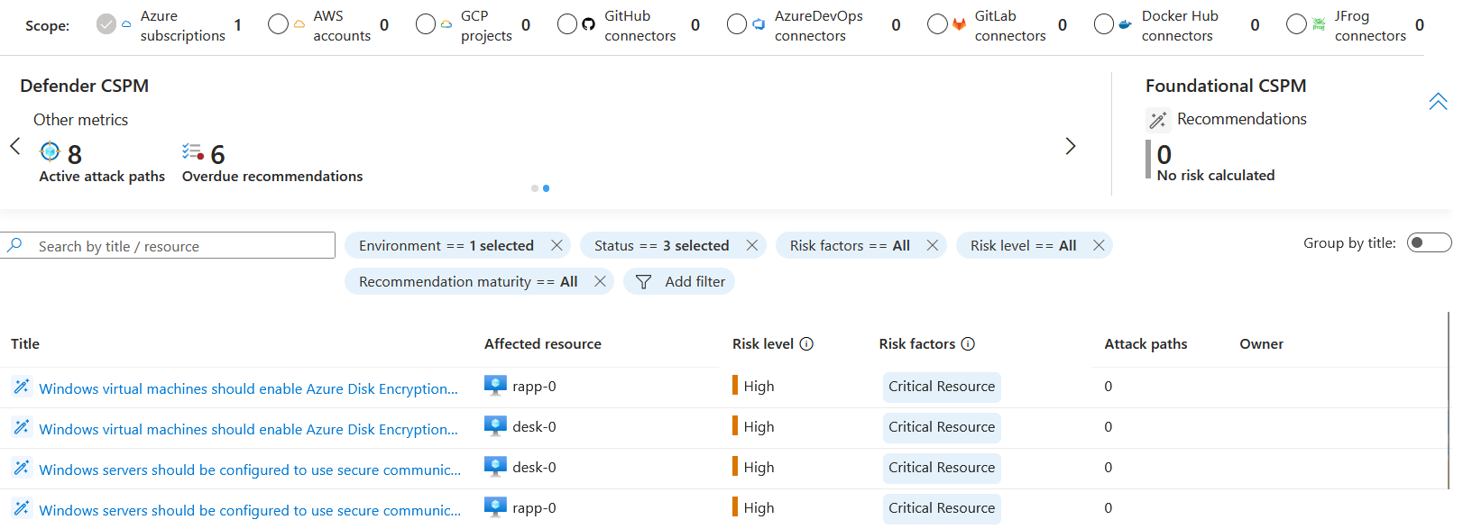Screen dimensions: 1463x529
Task: Click the rapp-0 VM icon in last row
Action: [x=495, y=507]
